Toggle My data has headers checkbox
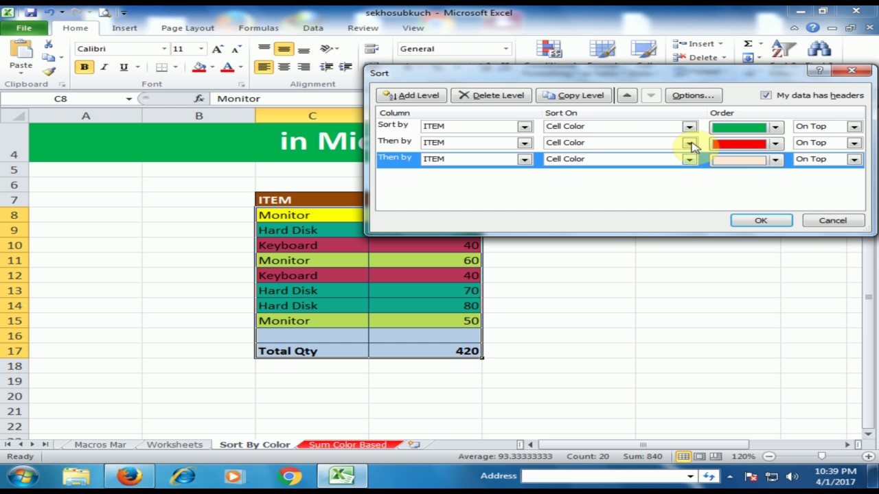The width and height of the screenshot is (879, 494). (766, 95)
